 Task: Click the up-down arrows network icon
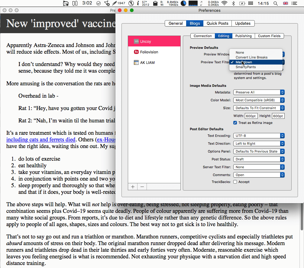pos(202,3)
